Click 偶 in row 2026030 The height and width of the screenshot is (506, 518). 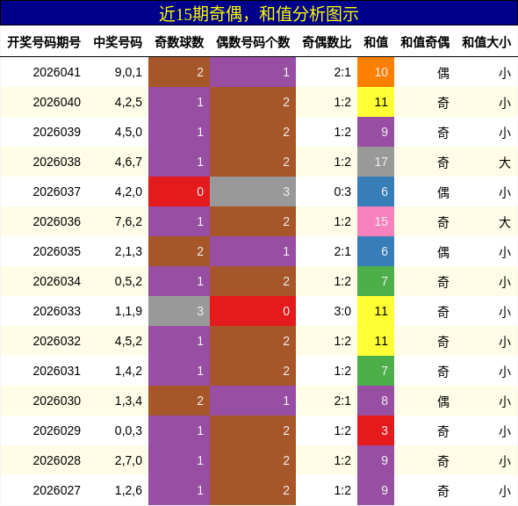443,401
